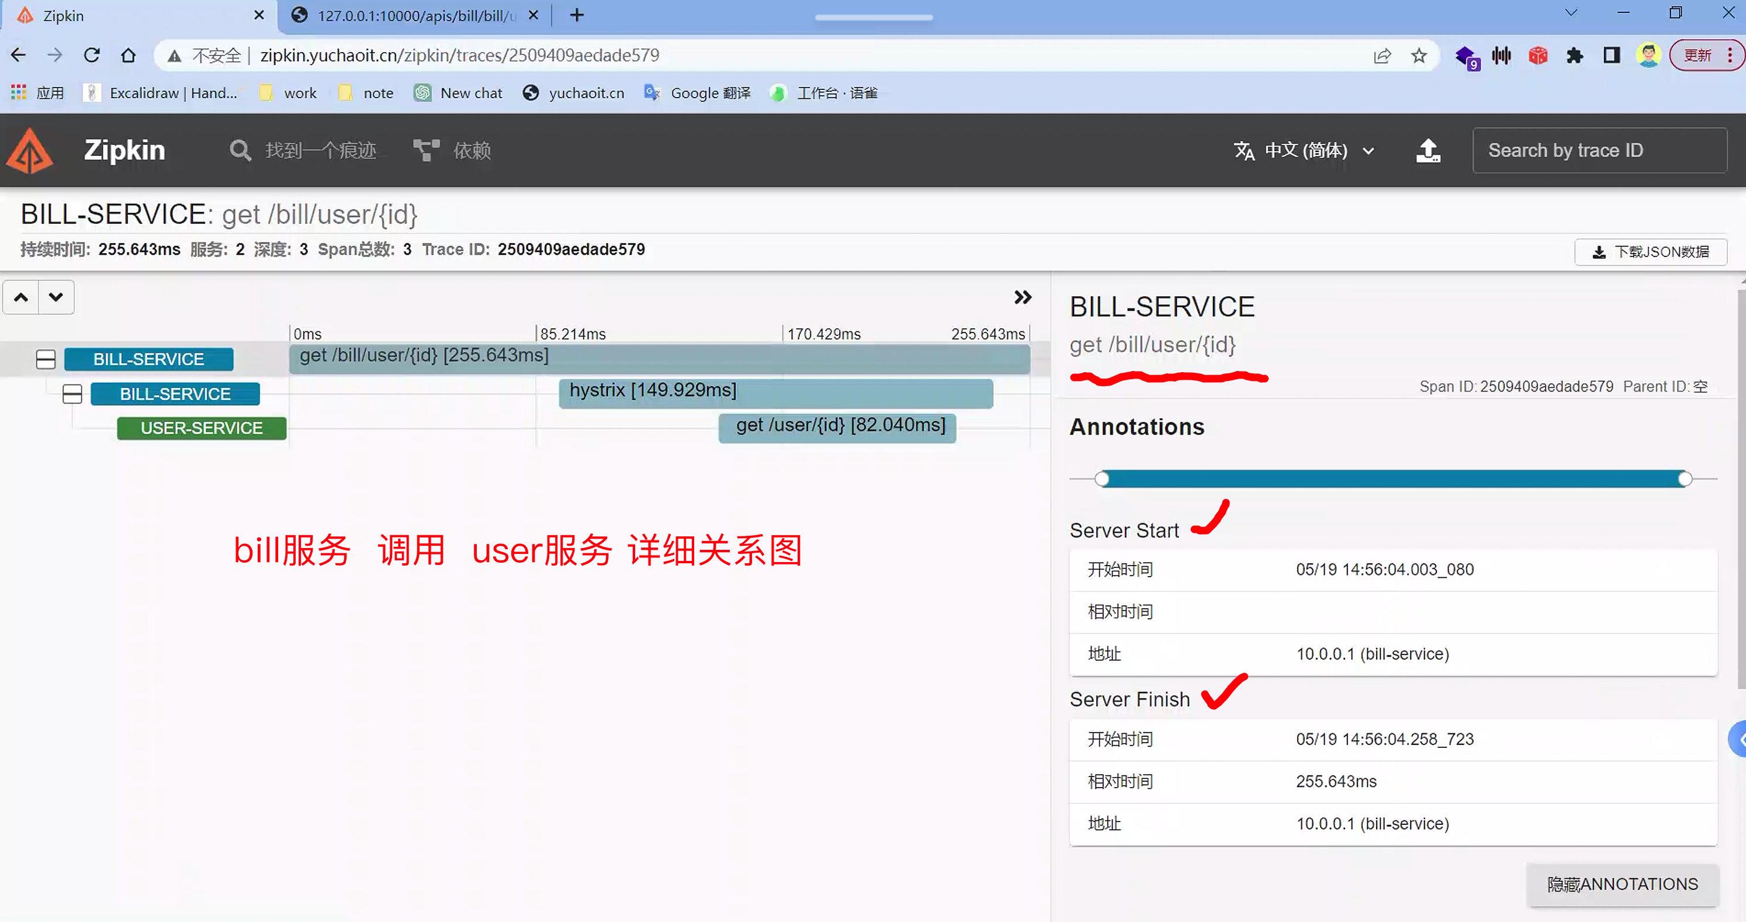The image size is (1746, 922).
Task: Bookmark this page with the star icon
Action: (1419, 56)
